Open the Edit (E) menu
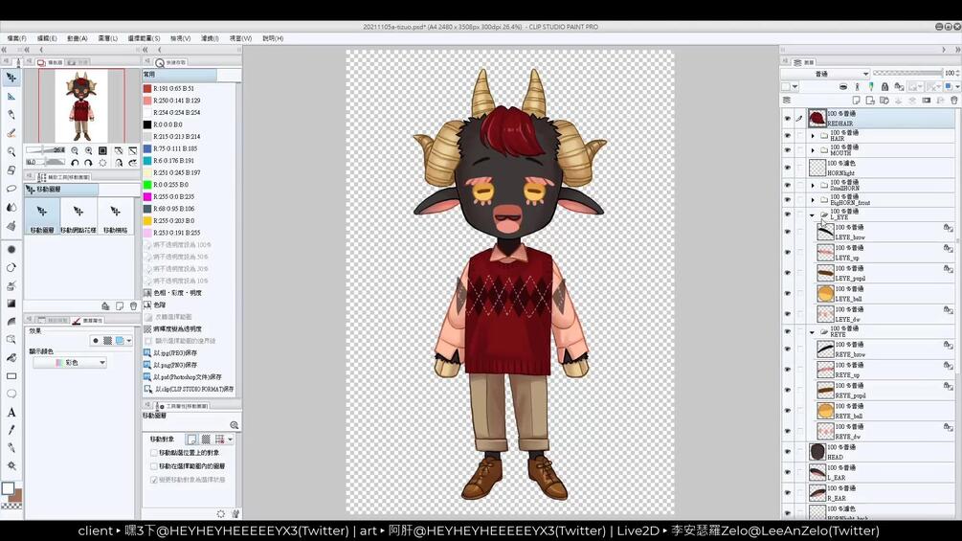The image size is (962, 541). coord(47,38)
